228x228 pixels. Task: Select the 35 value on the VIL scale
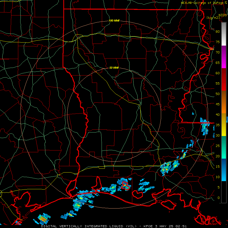tap(218, 125)
